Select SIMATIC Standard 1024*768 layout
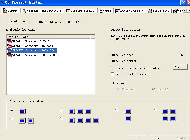The width and height of the screenshot is (190, 140). tap(32, 41)
